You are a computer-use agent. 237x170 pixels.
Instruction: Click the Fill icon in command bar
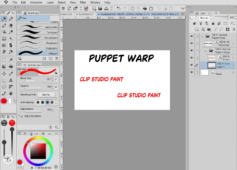pos(145,8)
